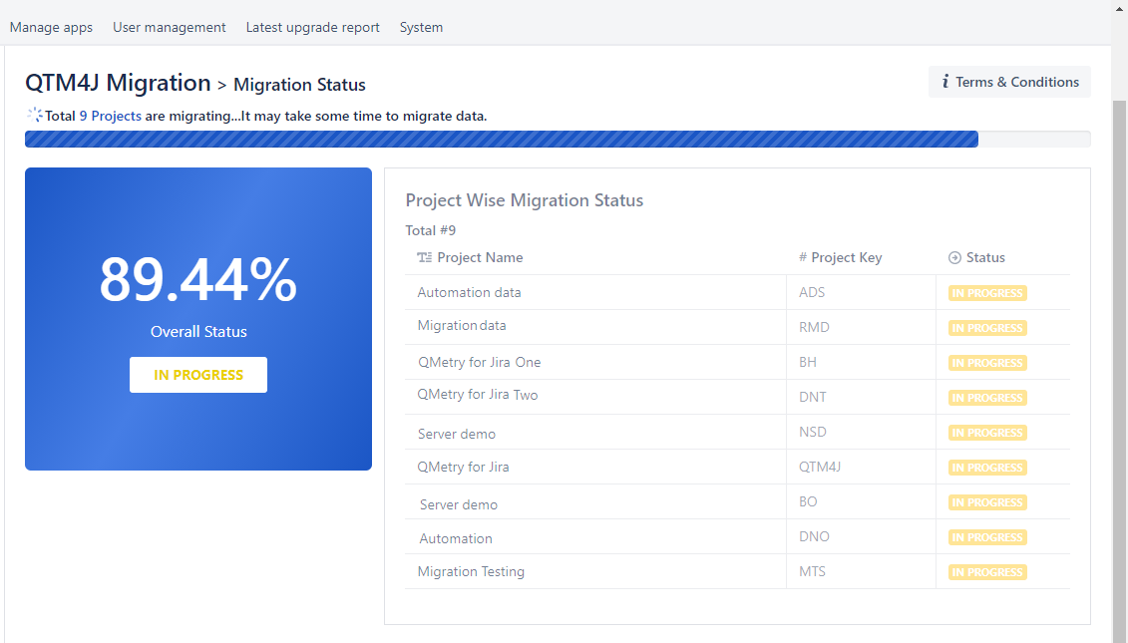Click the MTS project key
The image size is (1128, 643).
click(x=812, y=572)
